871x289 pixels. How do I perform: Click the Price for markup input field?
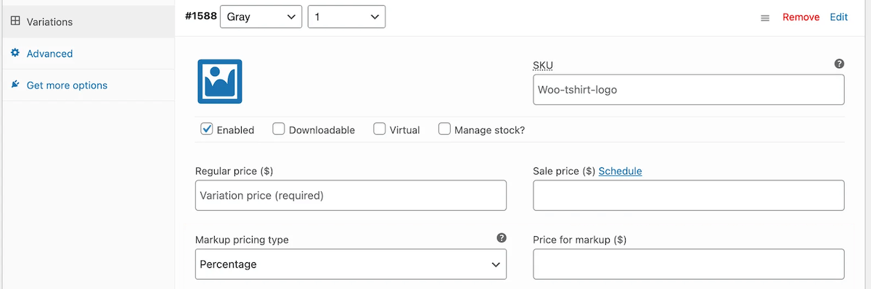coord(689,264)
